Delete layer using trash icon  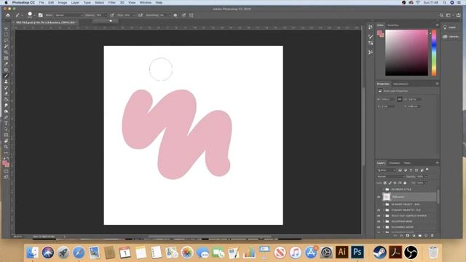click(432, 236)
